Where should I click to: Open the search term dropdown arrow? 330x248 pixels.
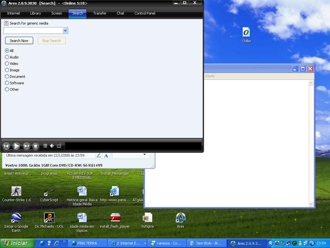[65, 31]
